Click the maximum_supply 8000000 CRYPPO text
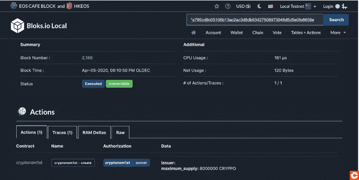 point(199,168)
